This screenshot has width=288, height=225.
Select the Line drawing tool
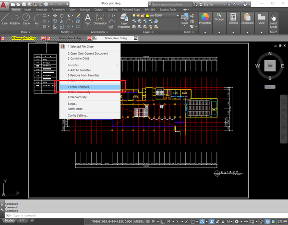[5, 18]
